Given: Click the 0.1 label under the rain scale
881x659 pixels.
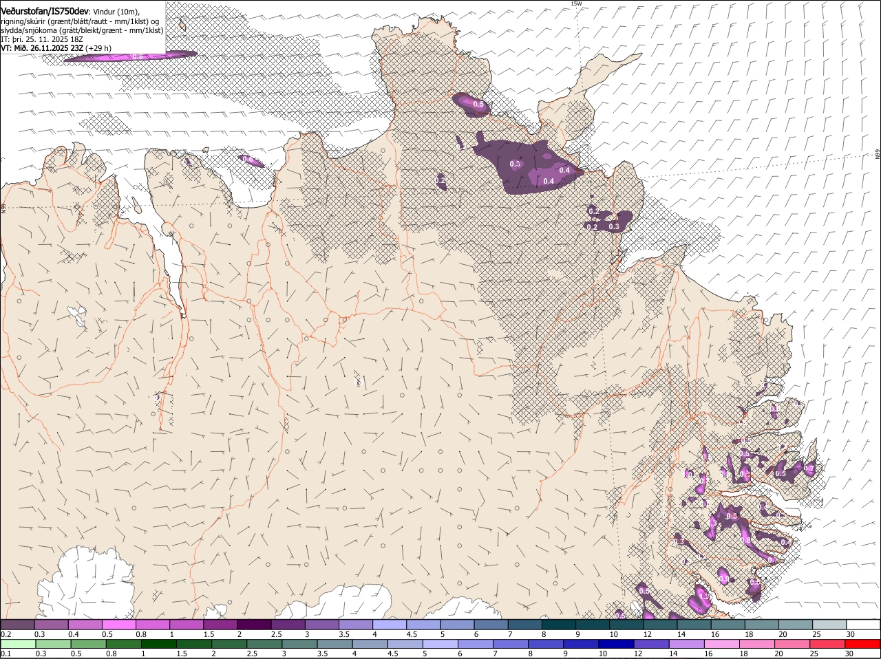Looking at the screenshot, I should point(6,653).
